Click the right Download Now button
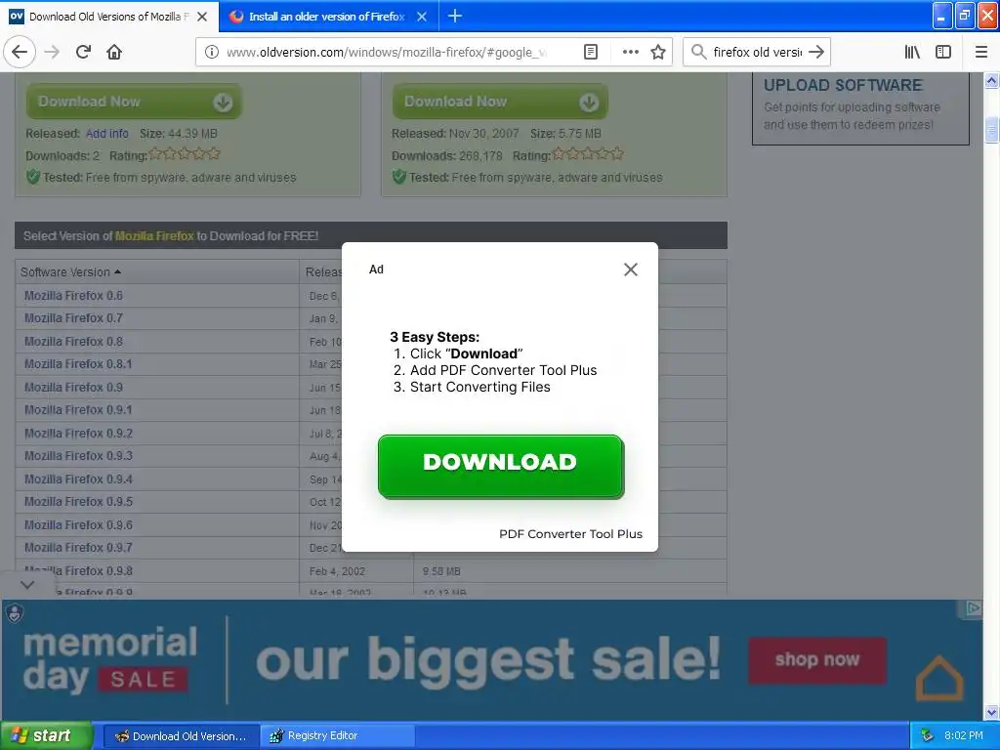1000x750 pixels. point(500,102)
